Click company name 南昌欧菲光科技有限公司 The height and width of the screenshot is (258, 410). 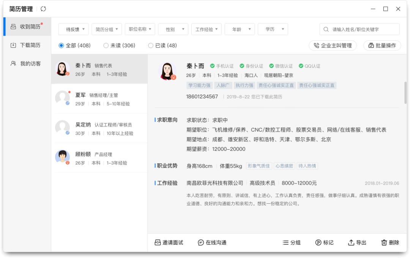tap(214, 183)
